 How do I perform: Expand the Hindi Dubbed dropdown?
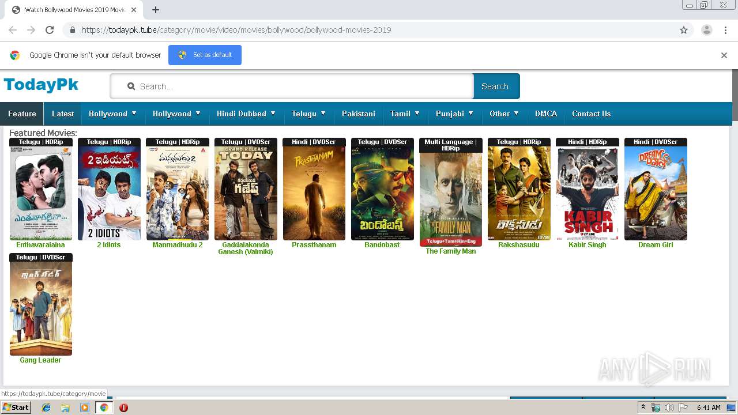click(x=247, y=114)
